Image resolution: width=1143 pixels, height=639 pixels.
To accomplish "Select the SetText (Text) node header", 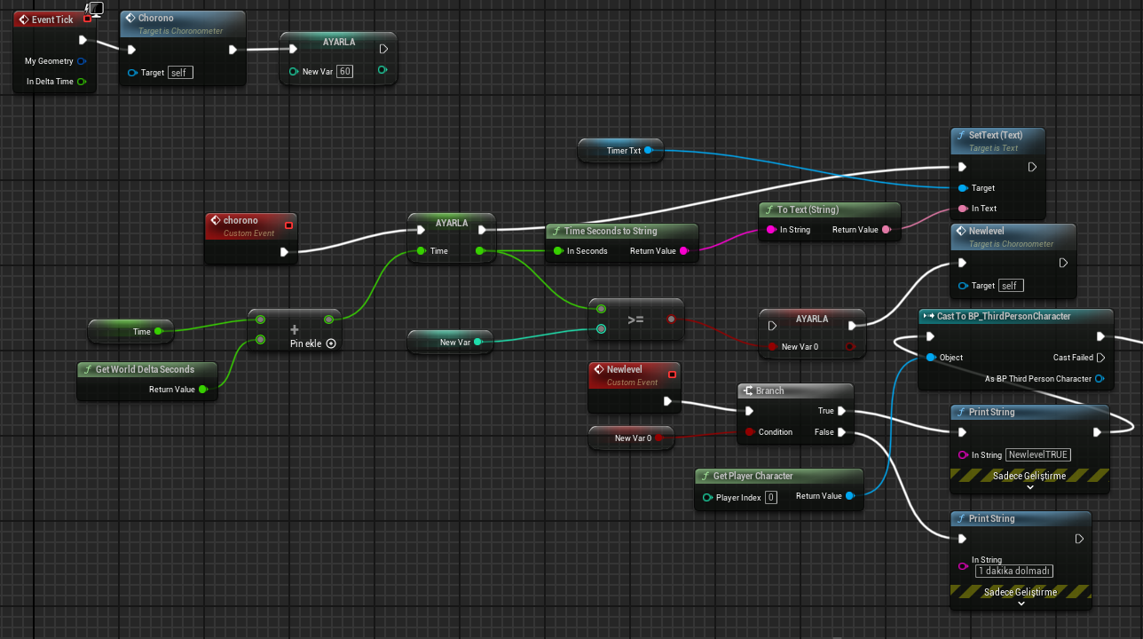I will 997,140.
